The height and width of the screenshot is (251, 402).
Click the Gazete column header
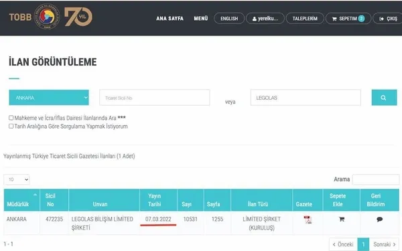click(308, 200)
